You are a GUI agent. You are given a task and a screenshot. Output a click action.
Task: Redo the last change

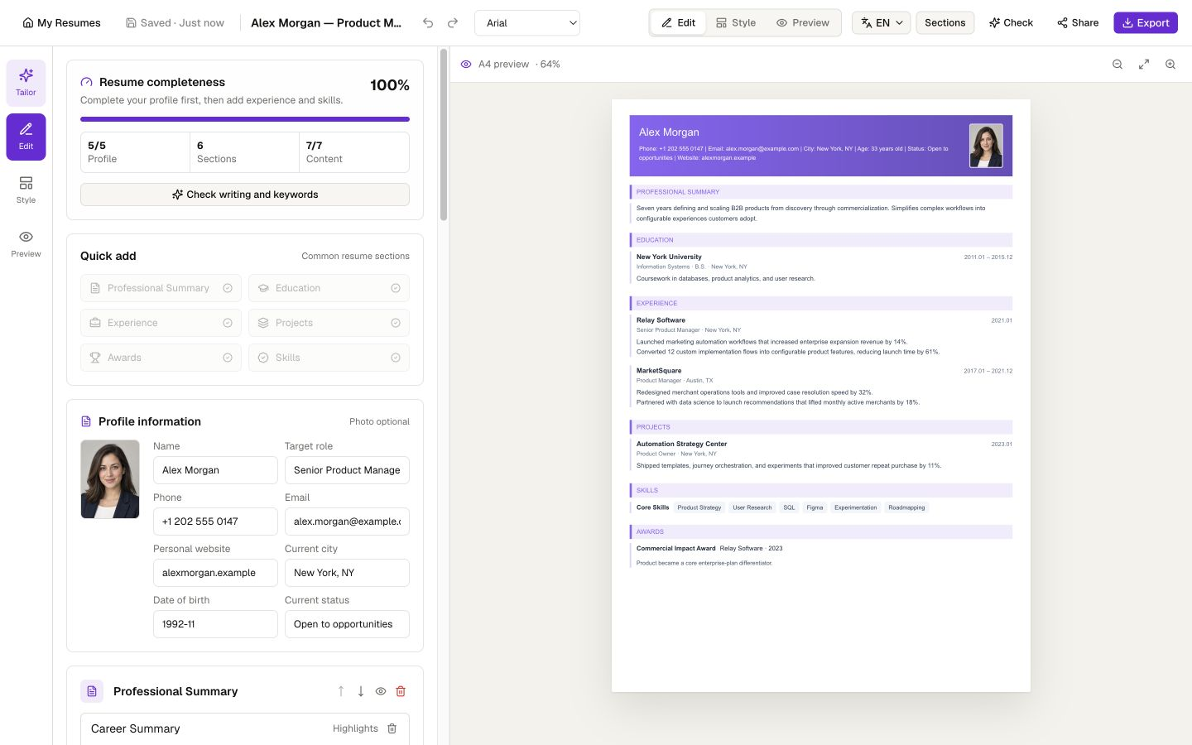pyautogui.click(x=453, y=23)
